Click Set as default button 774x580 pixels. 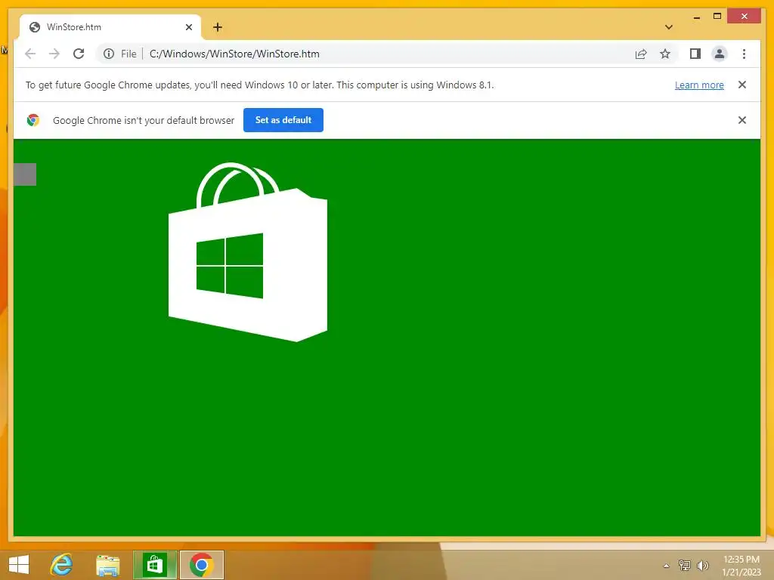pyautogui.click(x=283, y=120)
